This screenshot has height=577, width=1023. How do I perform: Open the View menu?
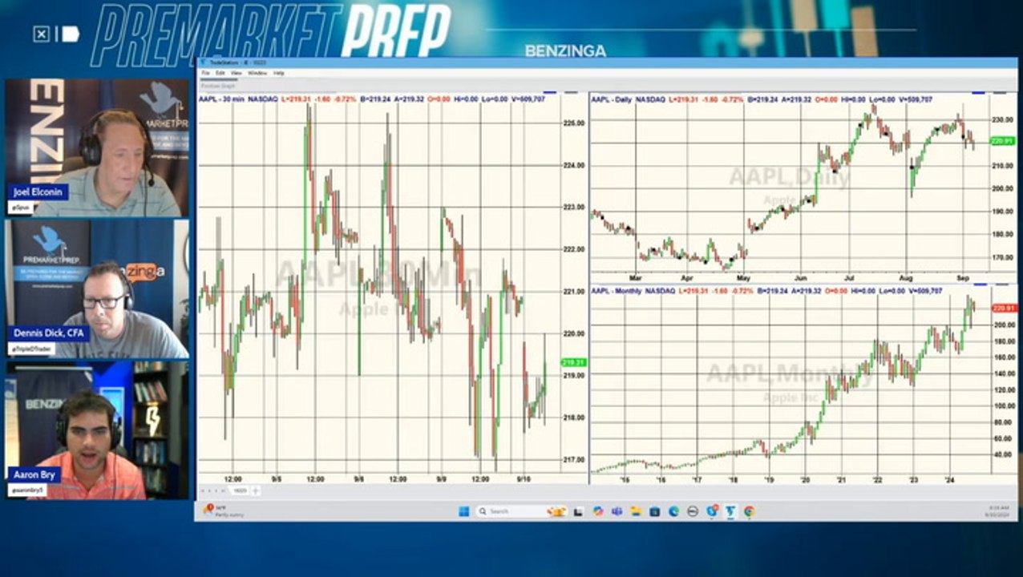tap(236, 73)
